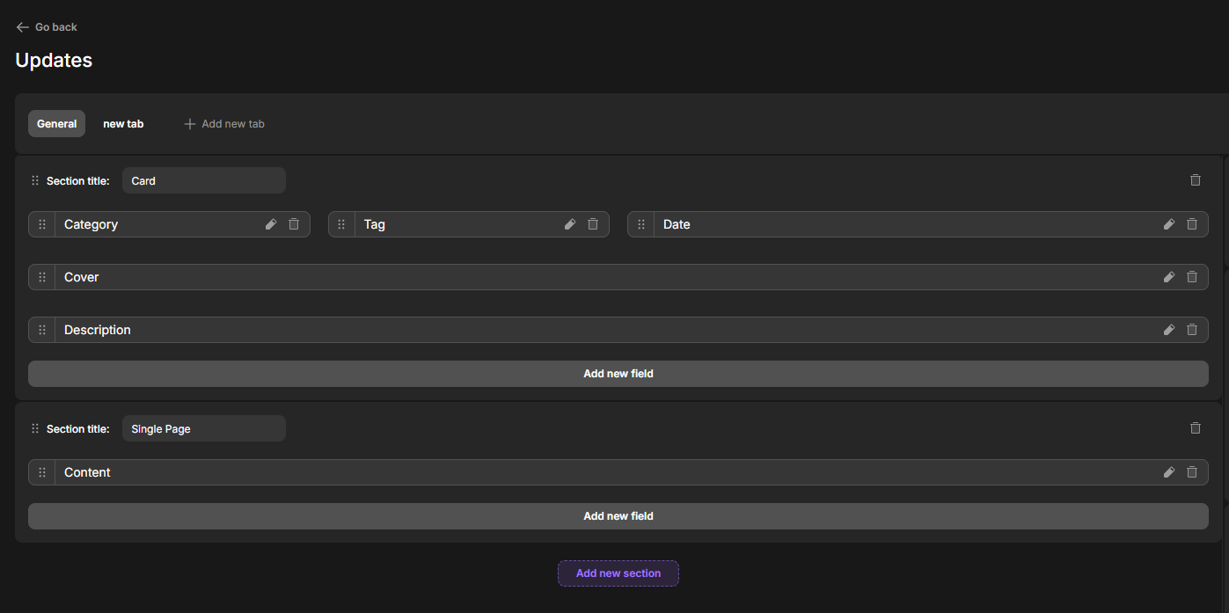Go back using the Go back link
The width and height of the screenshot is (1229, 613).
click(47, 27)
